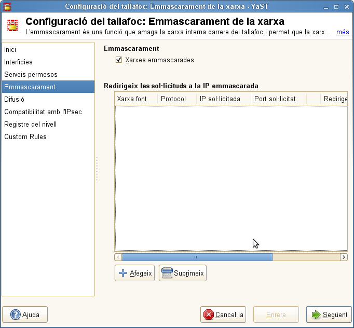Image resolution: width=354 pixels, height=328 pixels.
Task: Select Emmascarament in the sidebar
Action: pos(30,87)
